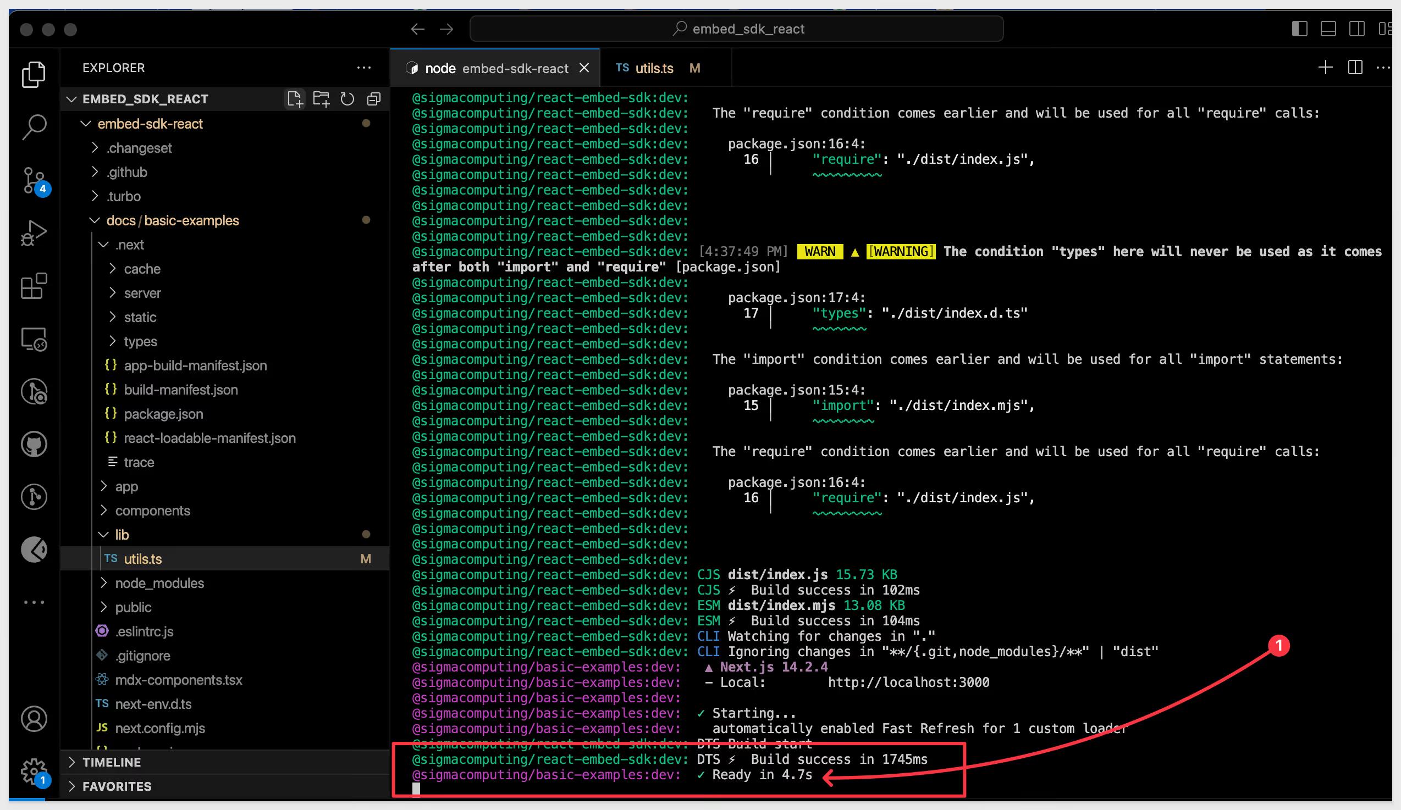
Task: Open the Remote Explorer view
Action: pos(34,339)
